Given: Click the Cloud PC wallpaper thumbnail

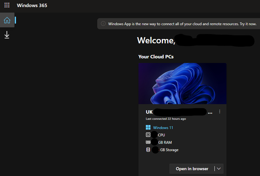Looking at the screenshot, I should click(x=182, y=84).
